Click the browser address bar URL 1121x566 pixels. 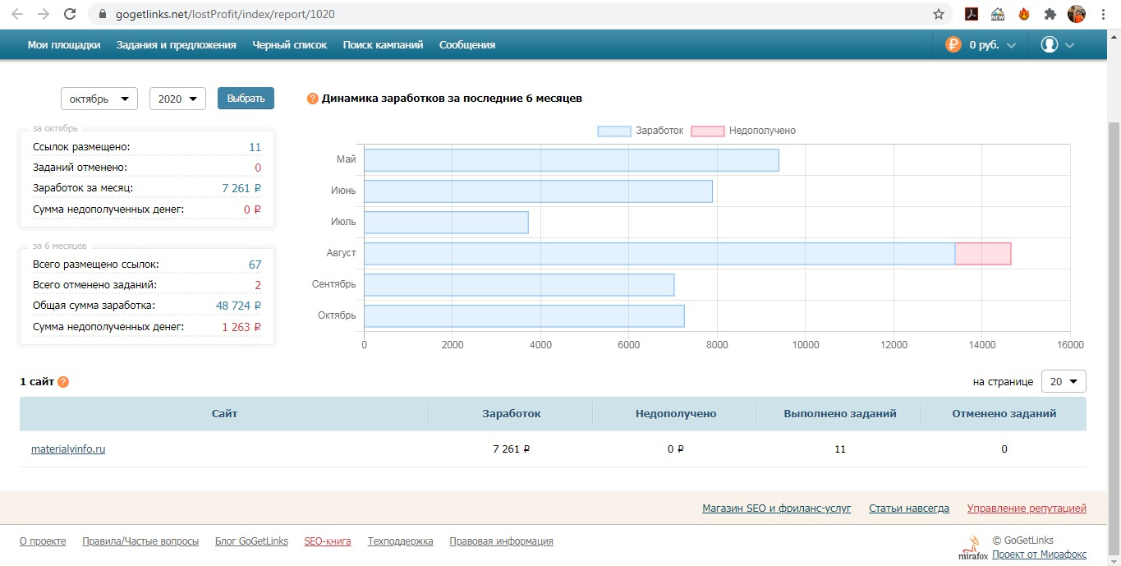tap(493, 14)
